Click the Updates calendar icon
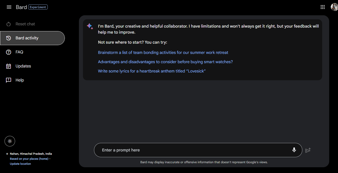This screenshot has width=338, height=173. pyautogui.click(x=9, y=66)
